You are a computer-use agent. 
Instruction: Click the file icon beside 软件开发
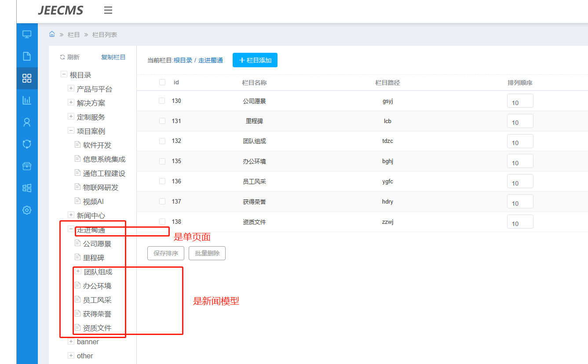click(x=78, y=145)
